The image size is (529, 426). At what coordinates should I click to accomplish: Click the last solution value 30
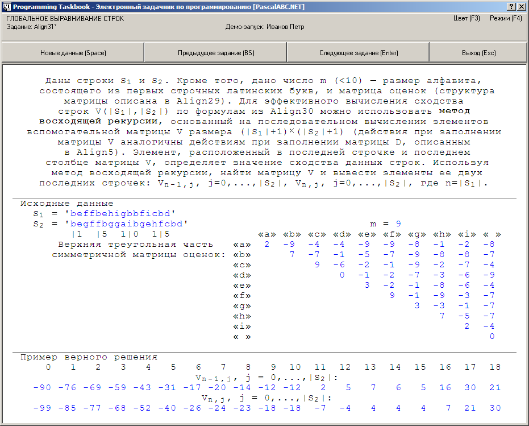point(495,408)
